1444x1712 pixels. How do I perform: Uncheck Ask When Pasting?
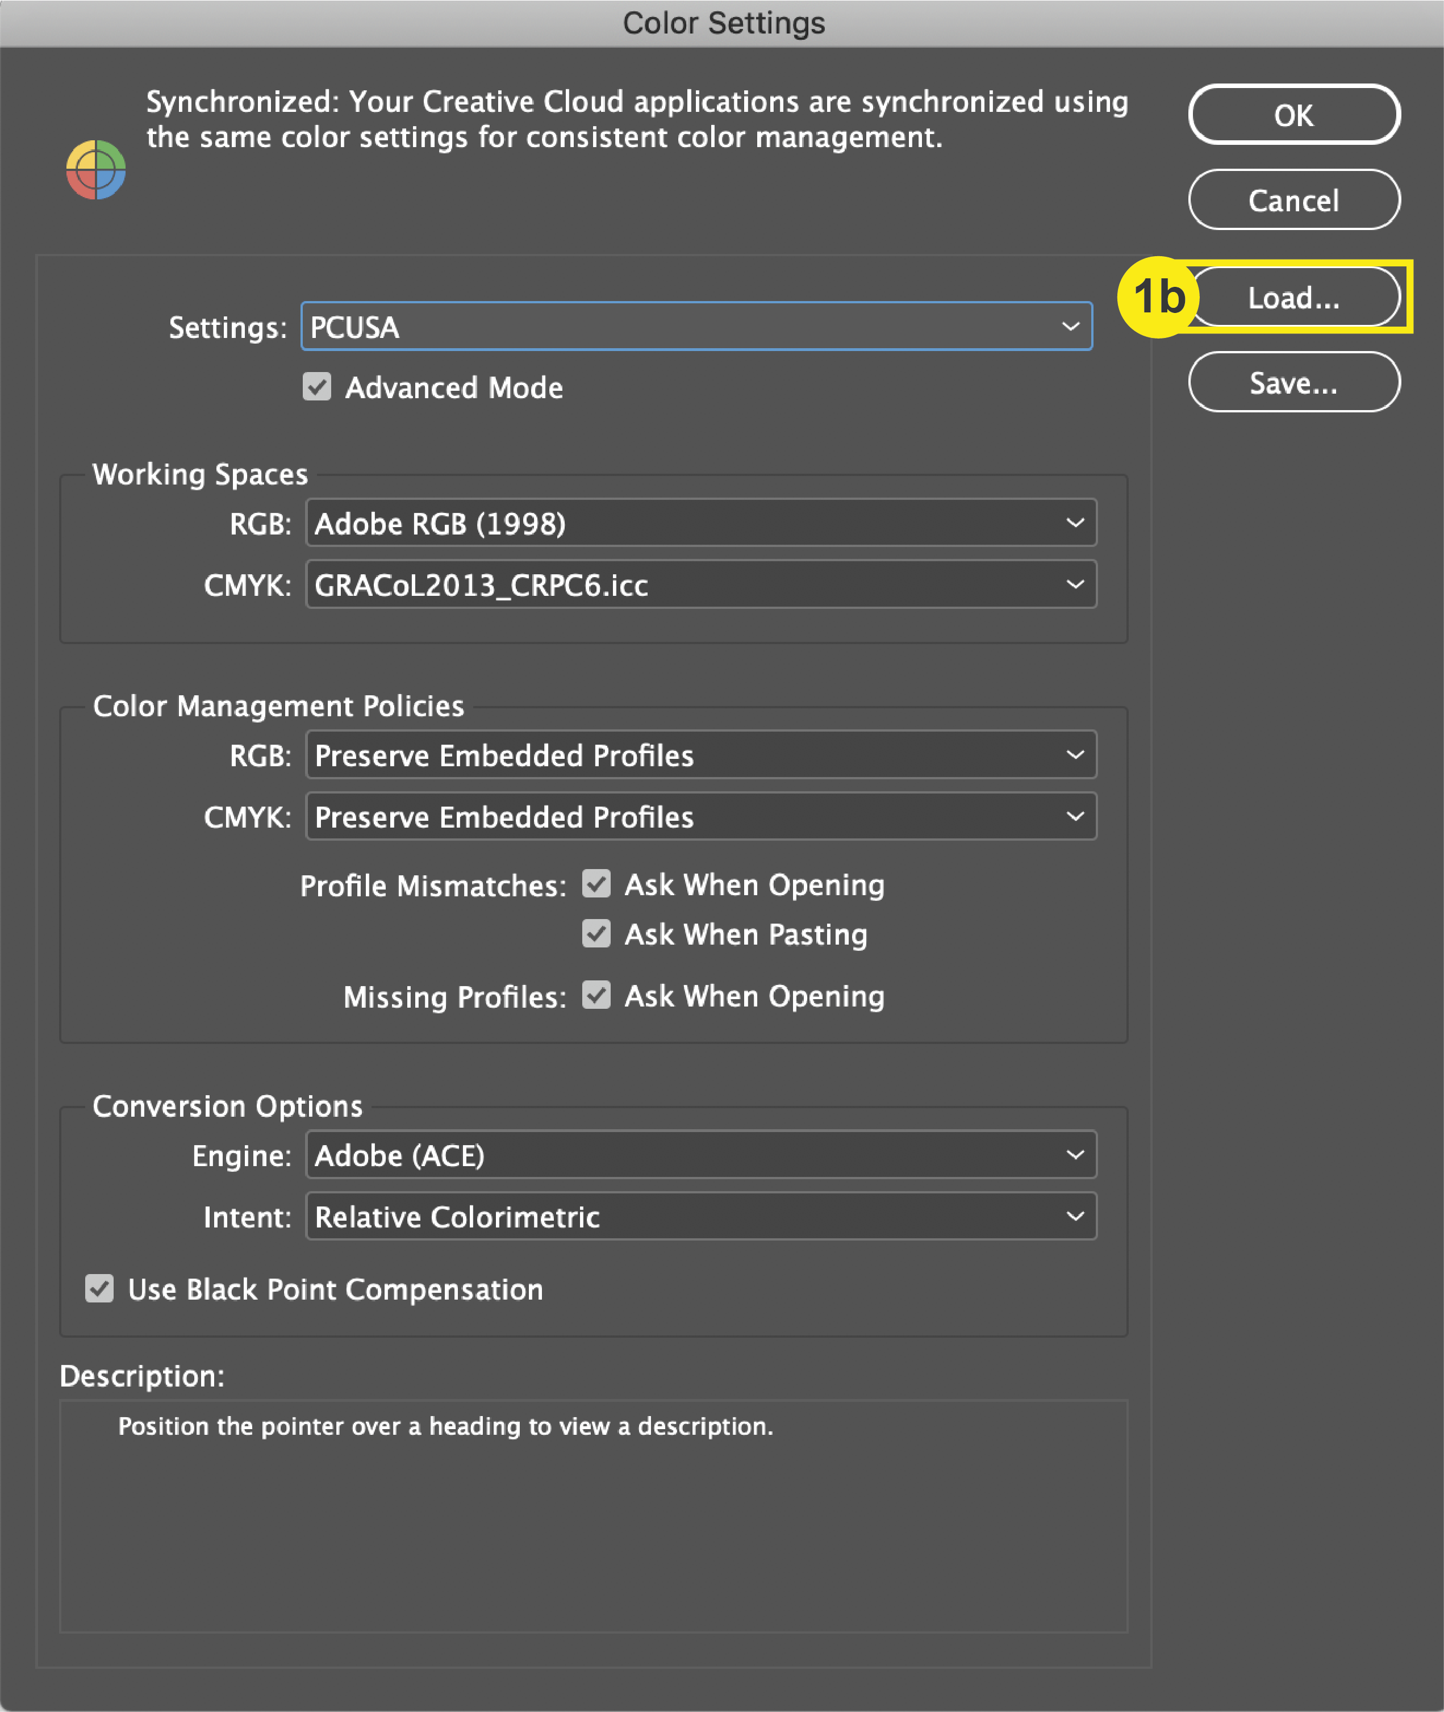tap(597, 934)
